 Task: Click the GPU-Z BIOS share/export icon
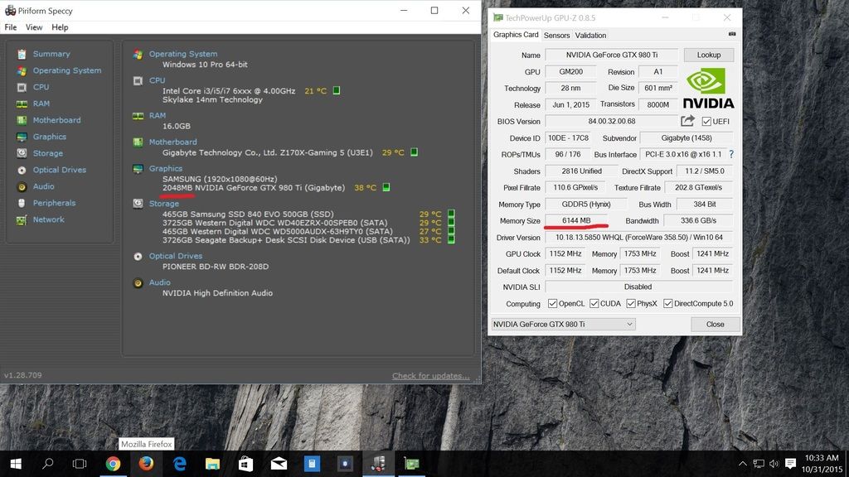coord(687,121)
